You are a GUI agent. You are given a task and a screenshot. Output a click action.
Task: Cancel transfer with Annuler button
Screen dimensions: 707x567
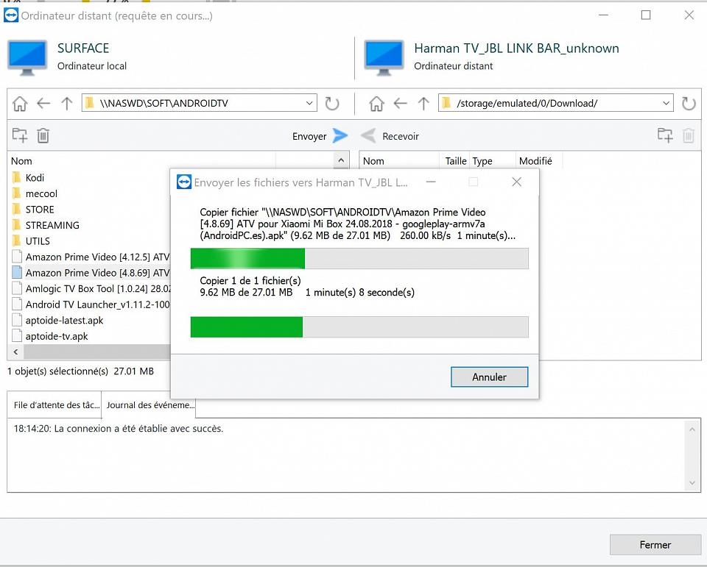click(489, 377)
